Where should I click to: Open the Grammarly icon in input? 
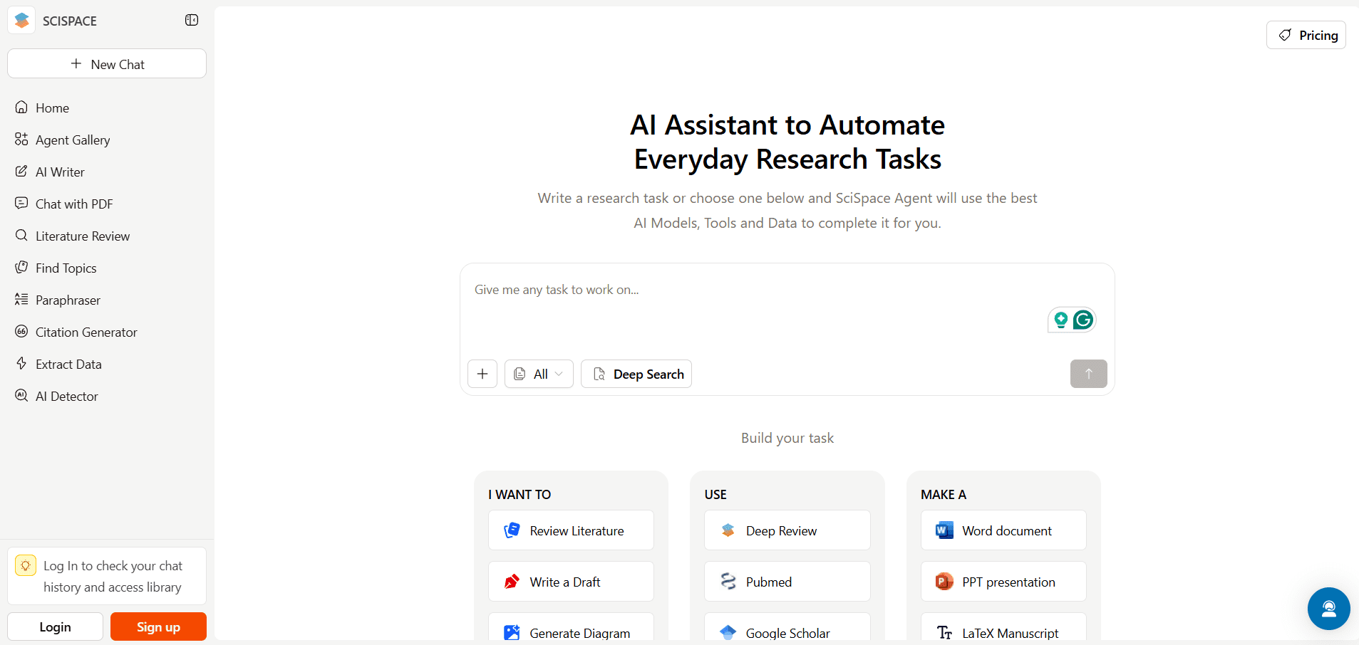(1083, 320)
